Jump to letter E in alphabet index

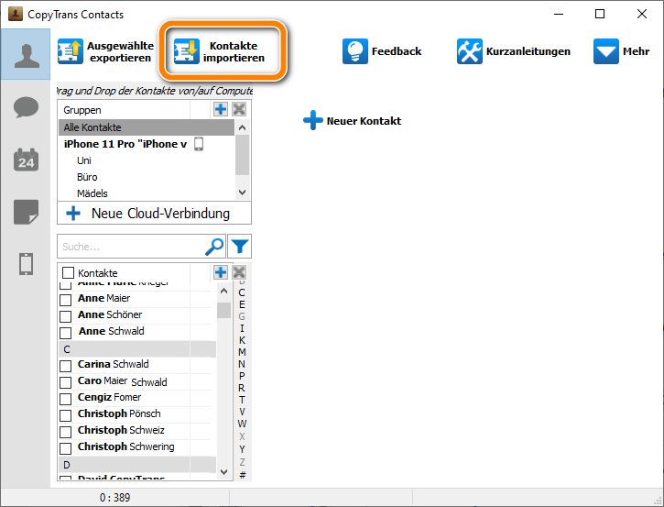242,304
